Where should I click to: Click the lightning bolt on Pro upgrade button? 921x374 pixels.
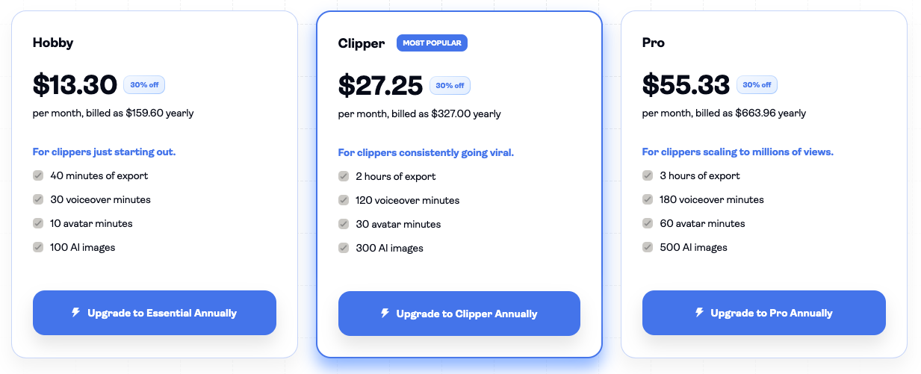tap(699, 313)
